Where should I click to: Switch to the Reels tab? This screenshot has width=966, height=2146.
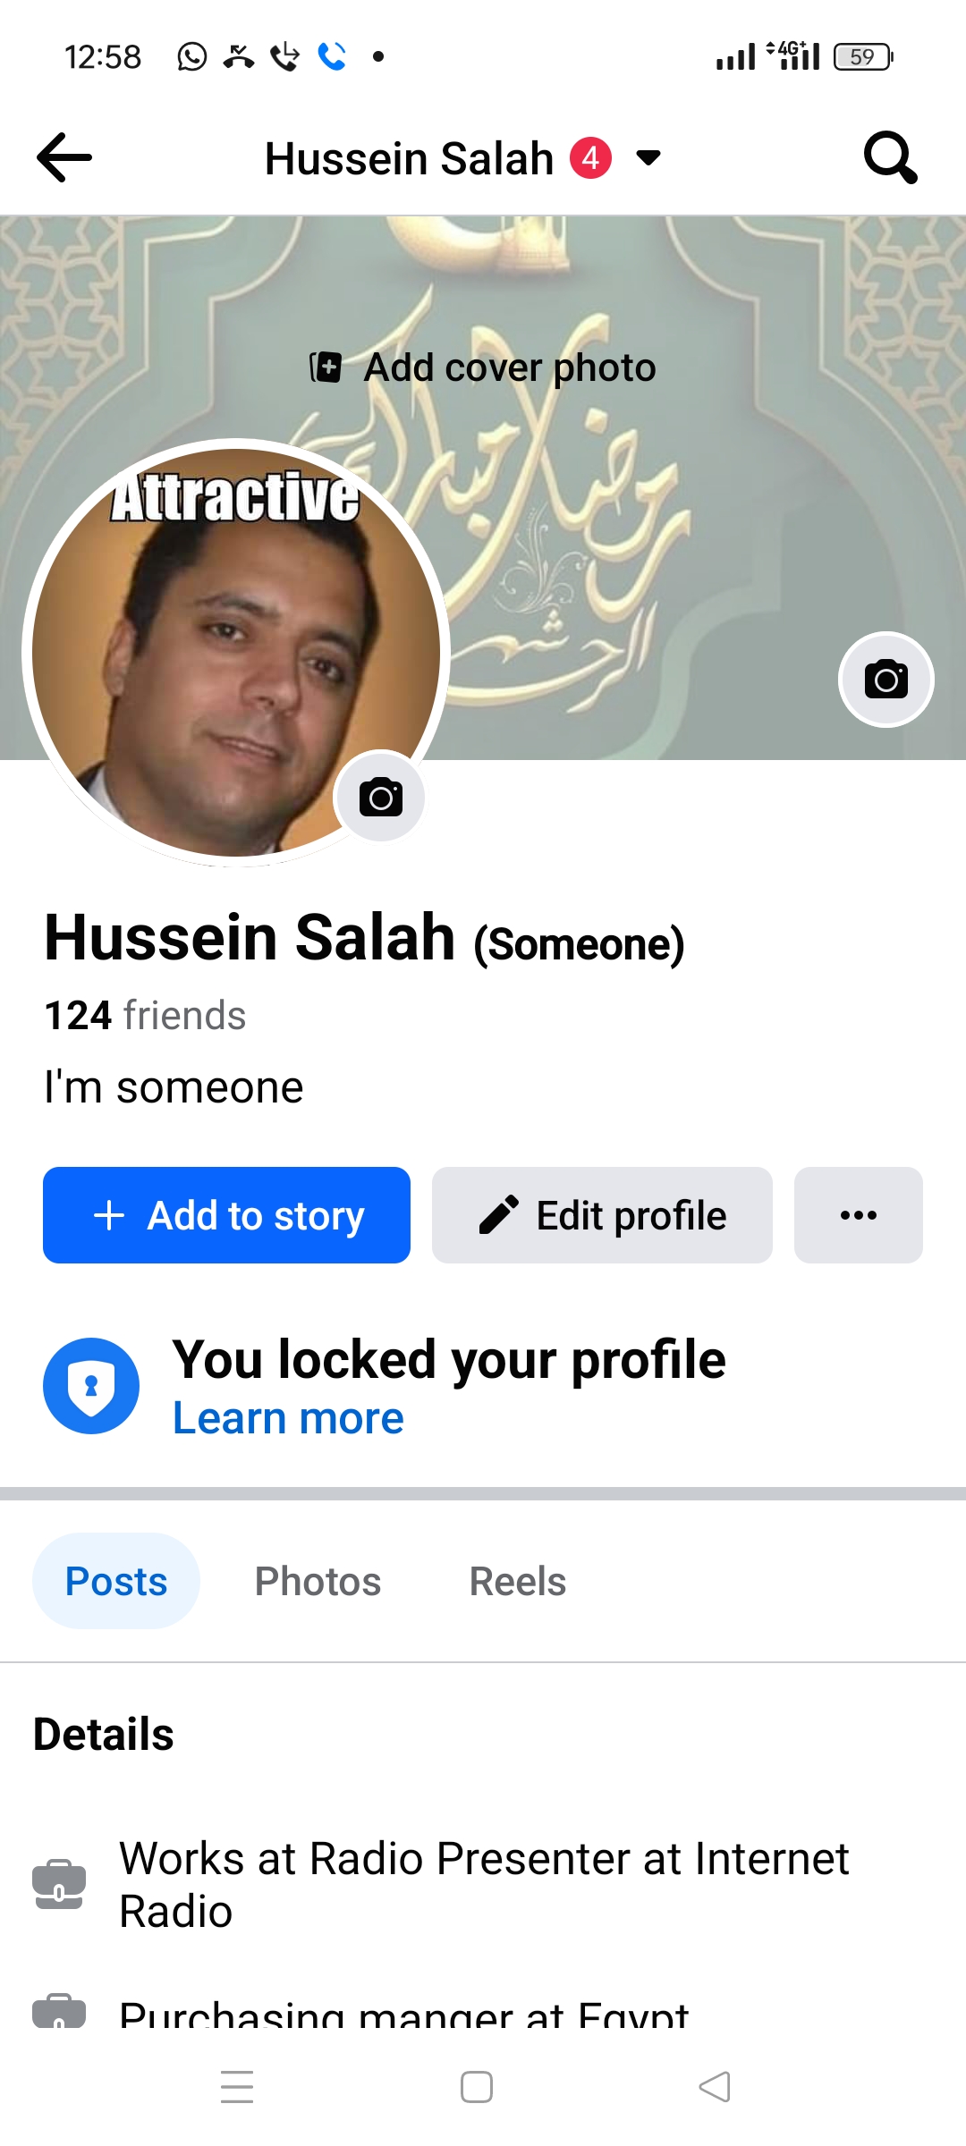coord(518,1581)
